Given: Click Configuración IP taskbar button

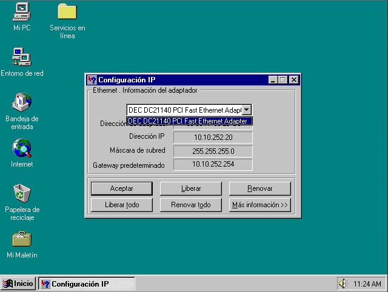Looking at the screenshot, I should point(87,284).
